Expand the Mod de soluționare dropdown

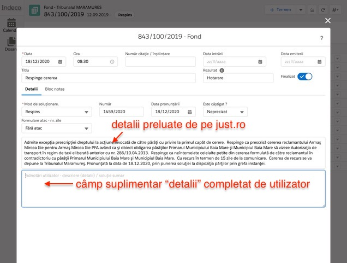[56, 112]
